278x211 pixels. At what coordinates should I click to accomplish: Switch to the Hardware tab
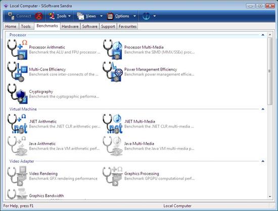point(70,26)
